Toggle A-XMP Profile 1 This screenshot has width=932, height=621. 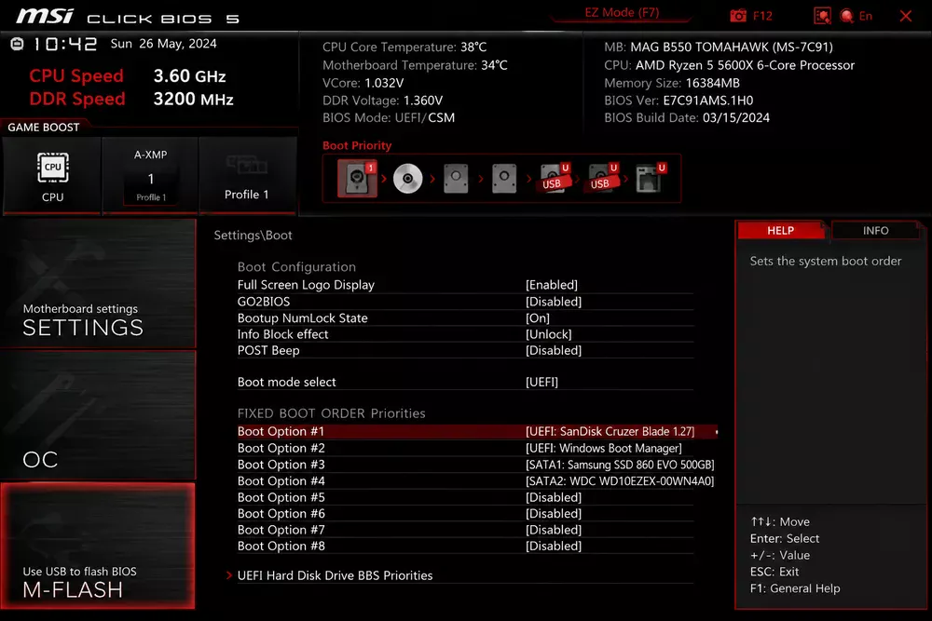[x=150, y=176]
